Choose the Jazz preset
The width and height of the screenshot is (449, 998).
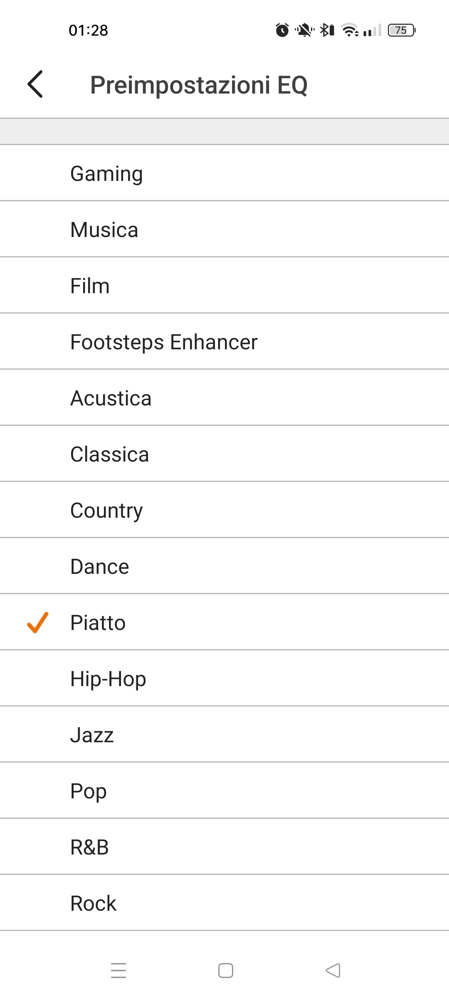[x=224, y=734]
